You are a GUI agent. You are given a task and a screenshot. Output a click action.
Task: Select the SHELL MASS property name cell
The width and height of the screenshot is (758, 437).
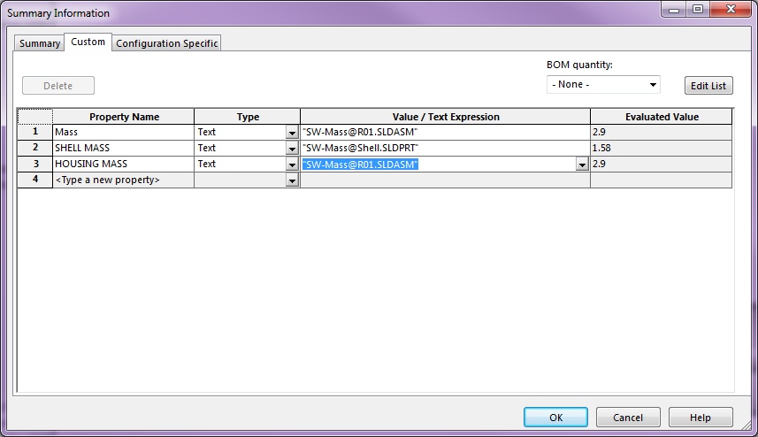[123, 148]
